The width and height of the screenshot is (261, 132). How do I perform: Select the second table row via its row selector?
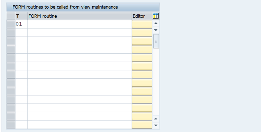11,32
